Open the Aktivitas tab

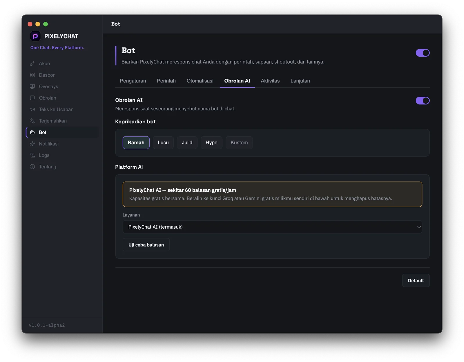pos(270,81)
